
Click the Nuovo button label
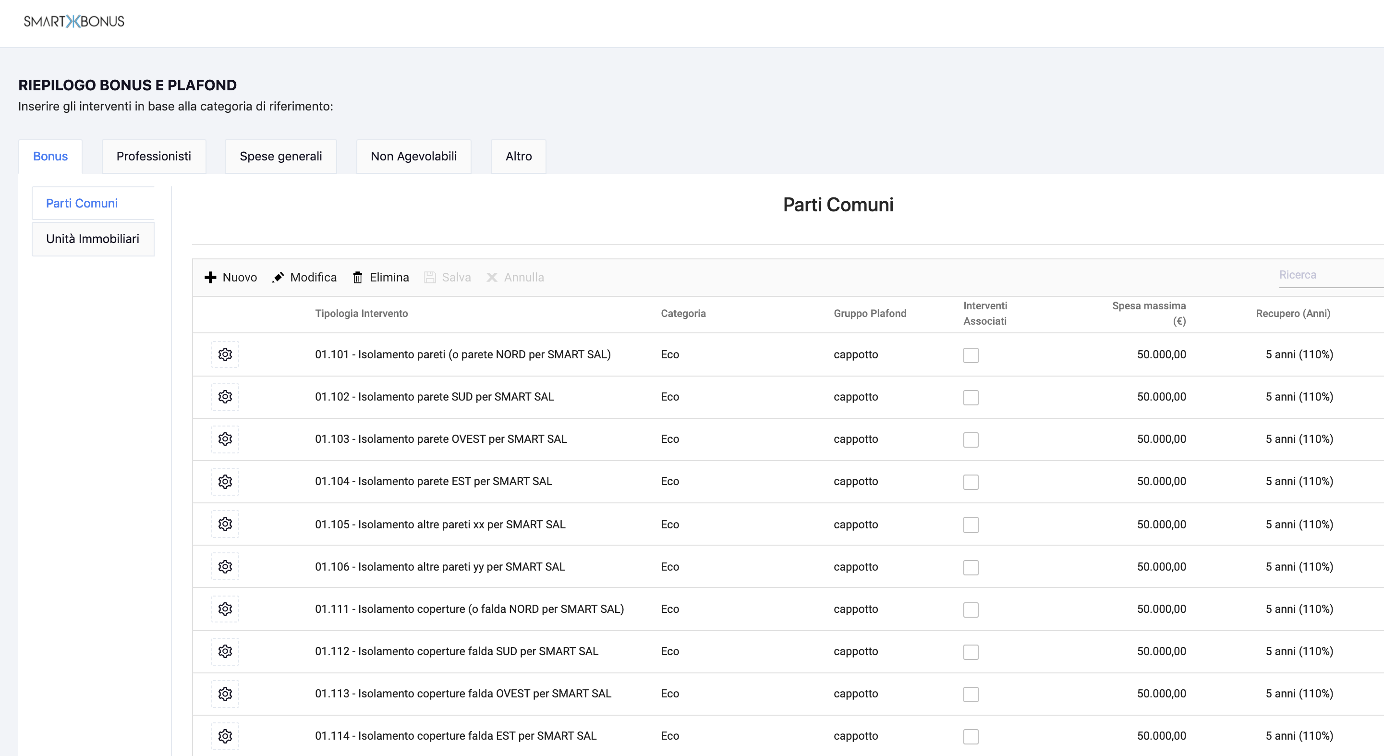click(x=240, y=277)
